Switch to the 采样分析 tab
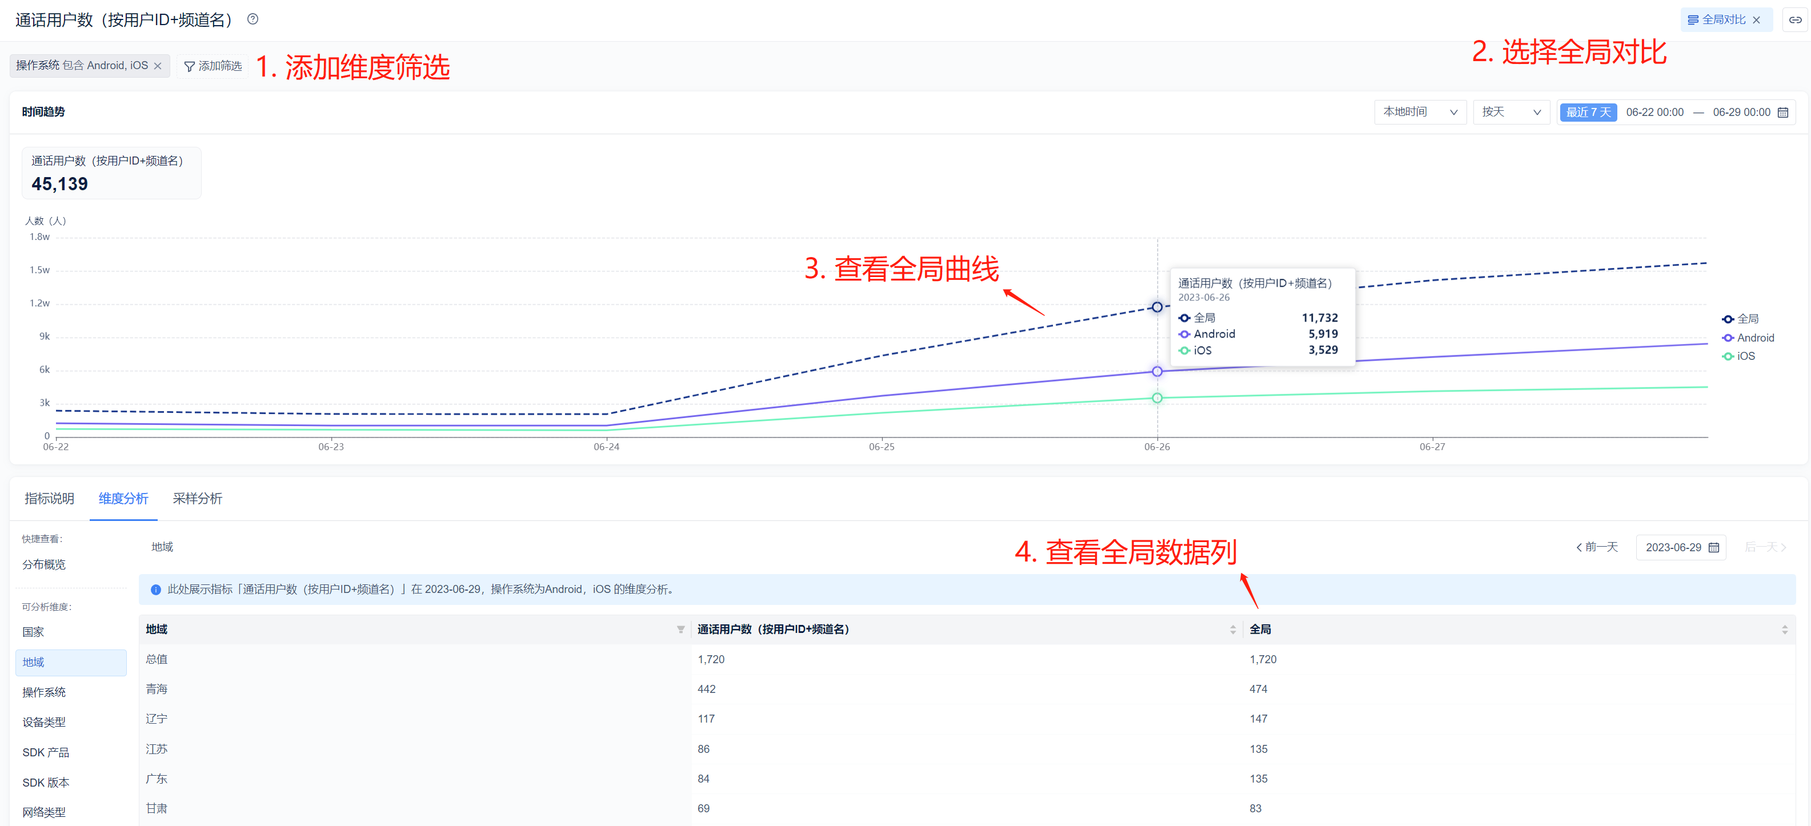The image size is (1811, 826). coord(197,499)
